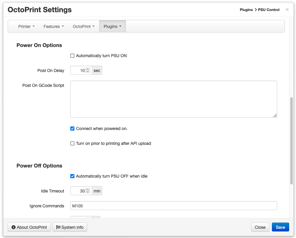This screenshot has height=238, width=296.
Task: Increase Idle Timeout with up arrow
Action: tap(88, 190)
